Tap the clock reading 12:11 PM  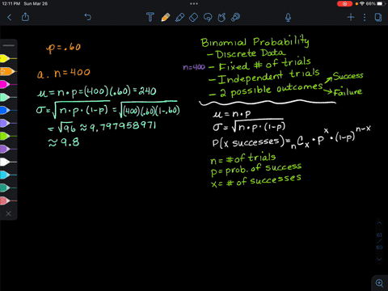(x=11, y=4)
